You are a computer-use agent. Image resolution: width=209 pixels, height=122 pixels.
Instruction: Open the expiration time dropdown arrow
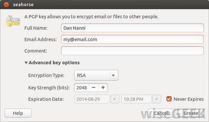pyautogui.click(x=157, y=99)
